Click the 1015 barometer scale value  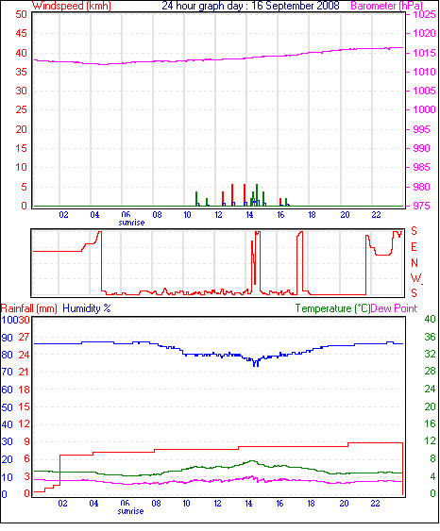tap(424, 53)
